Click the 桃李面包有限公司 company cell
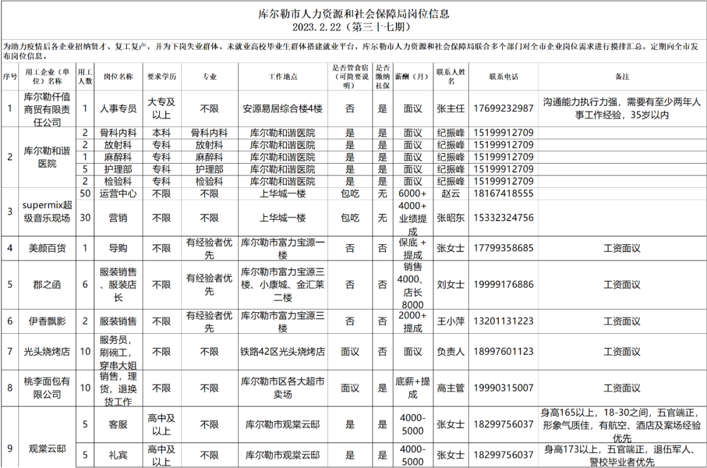The image size is (707, 468). [47, 388]
